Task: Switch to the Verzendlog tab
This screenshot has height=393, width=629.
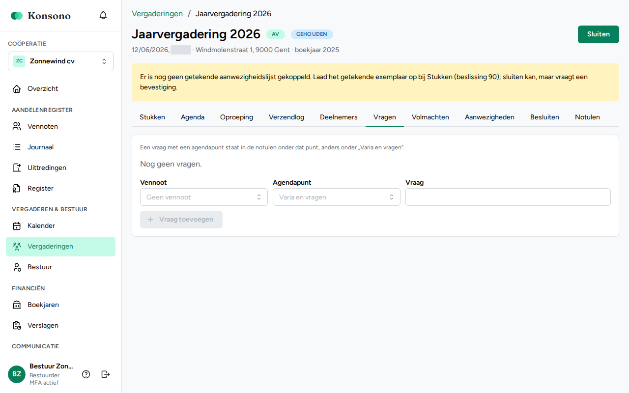Action: coord(286,117)
